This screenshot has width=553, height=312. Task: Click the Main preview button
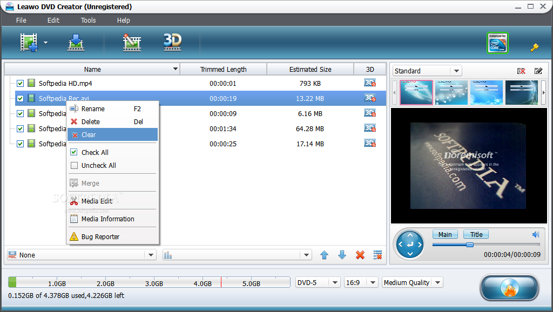click(445, 234)
